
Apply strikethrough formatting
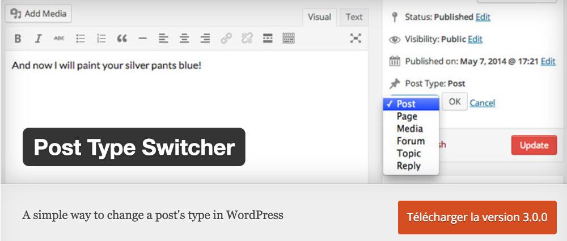[x=59, y=39]
